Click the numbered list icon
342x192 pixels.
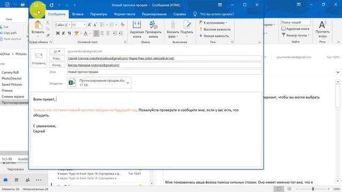point(112,25)
